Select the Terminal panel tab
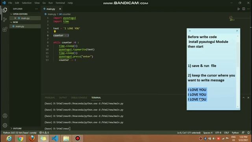252x142 pixels. point(96,98)
